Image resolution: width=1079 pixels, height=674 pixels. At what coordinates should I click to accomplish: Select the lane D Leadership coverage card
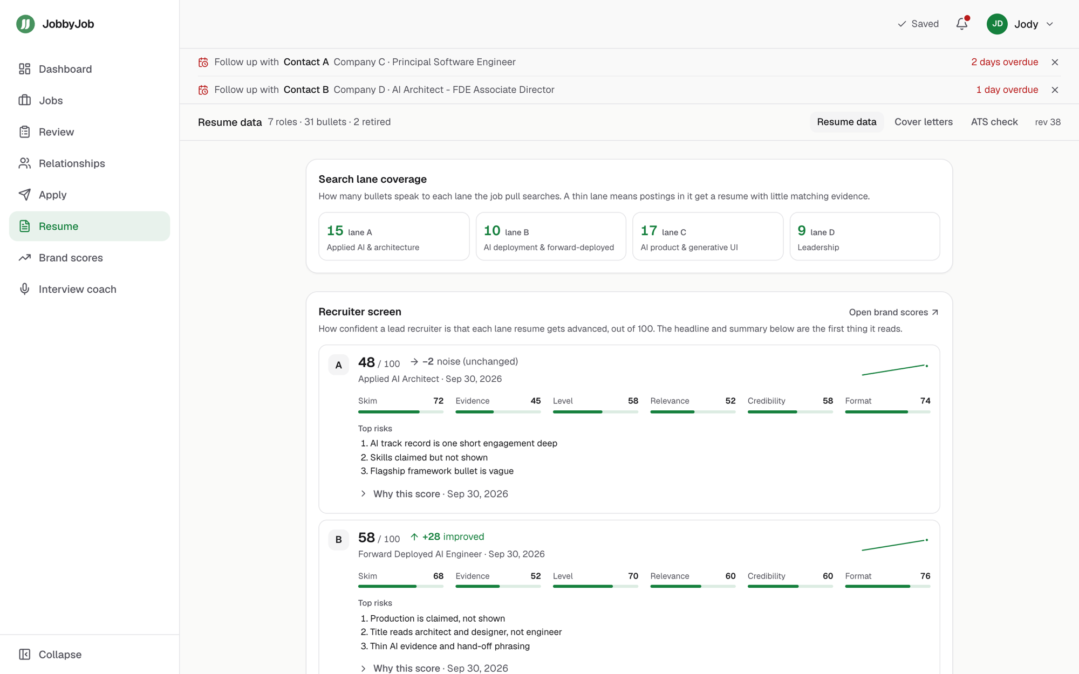(865, 236)
